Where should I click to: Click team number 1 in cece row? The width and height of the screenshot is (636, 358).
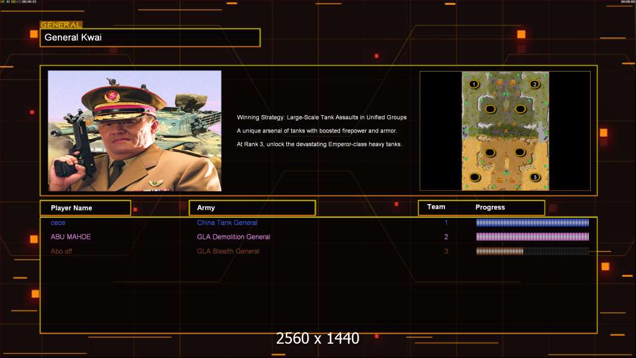coord(446,223)
